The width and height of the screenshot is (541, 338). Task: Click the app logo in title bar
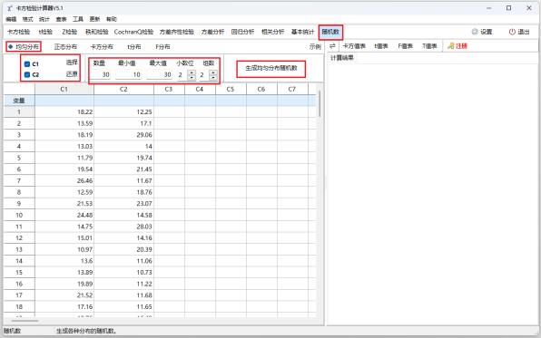(x=10, y=8)
